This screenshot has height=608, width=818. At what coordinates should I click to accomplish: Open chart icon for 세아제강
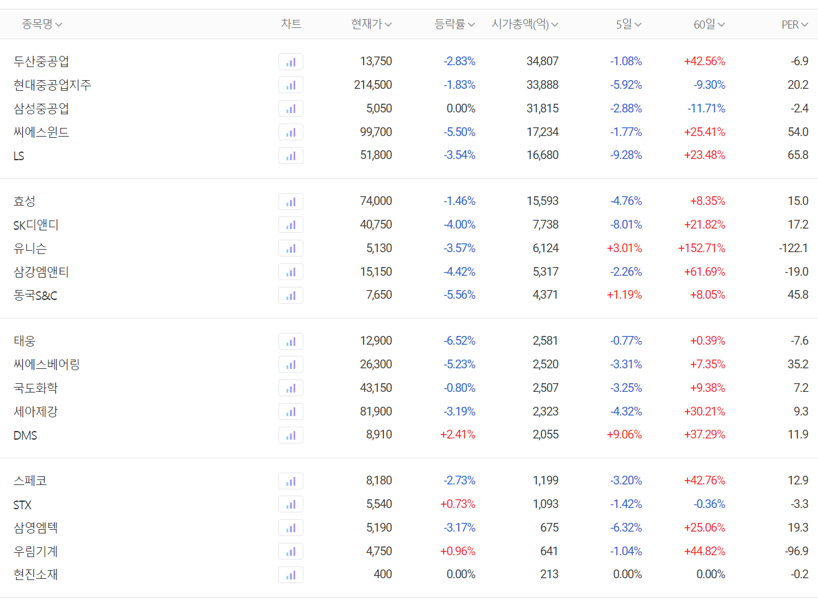(x=291, y=412)
